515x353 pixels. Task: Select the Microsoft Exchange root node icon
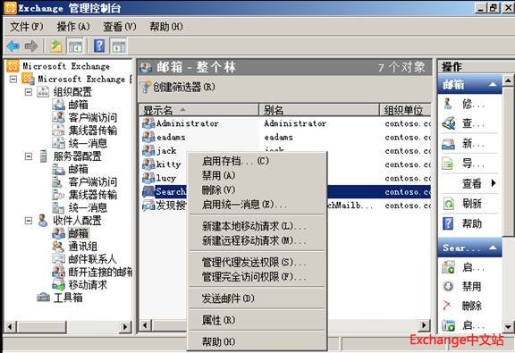(x=13, y=66)
